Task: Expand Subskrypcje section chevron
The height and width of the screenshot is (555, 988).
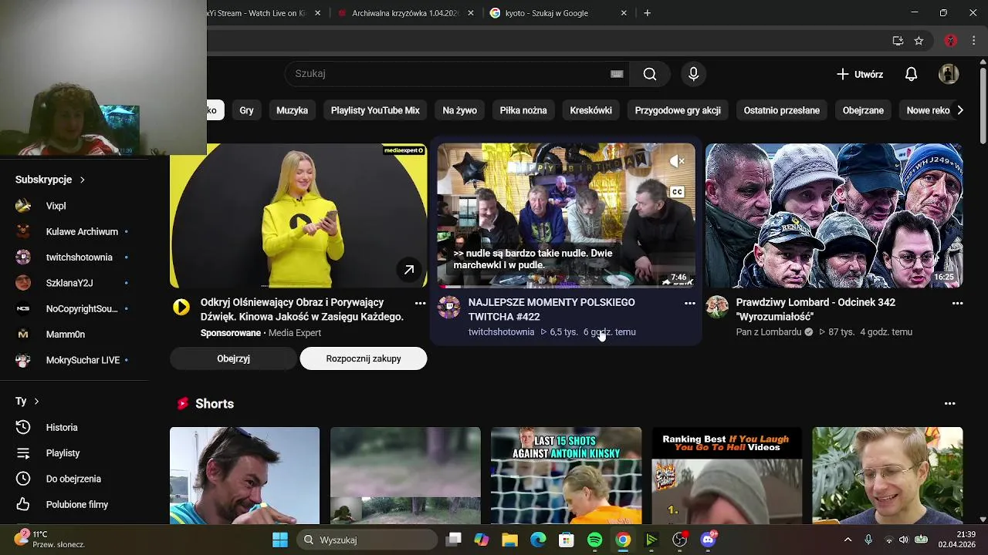Action: [x=82, y=180]
